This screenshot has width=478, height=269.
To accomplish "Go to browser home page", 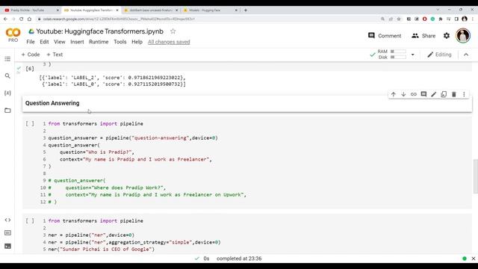I will click(29, 19).
